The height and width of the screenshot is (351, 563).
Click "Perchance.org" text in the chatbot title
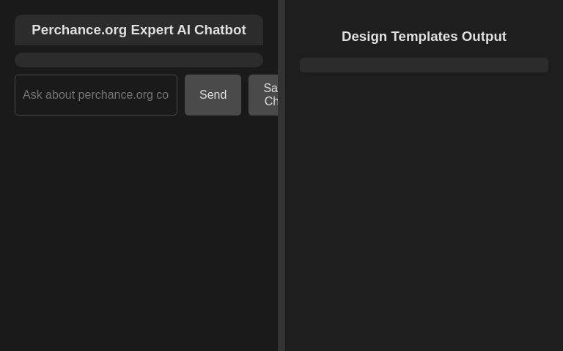79,30
